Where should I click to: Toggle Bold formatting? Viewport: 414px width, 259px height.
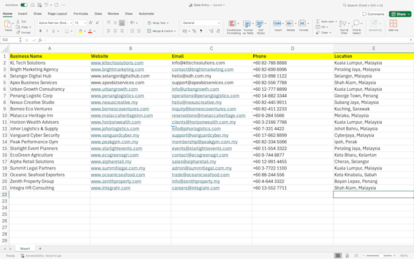[x=40, y=31]
